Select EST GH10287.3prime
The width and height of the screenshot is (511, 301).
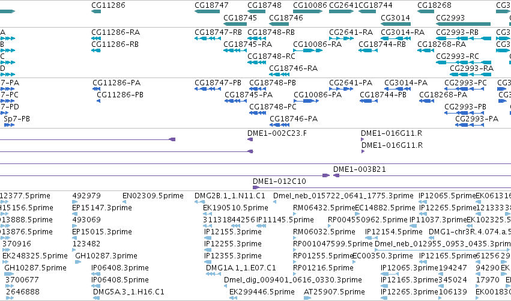(x=106, y=256)
